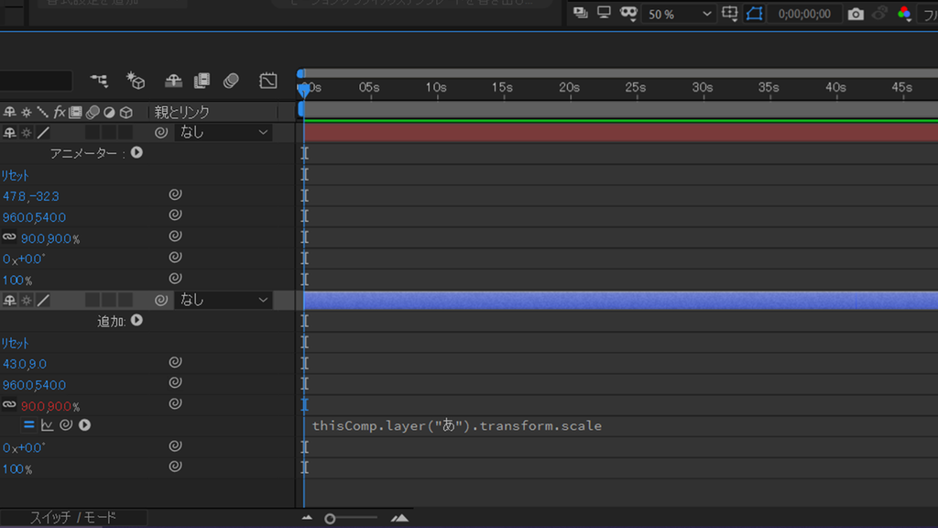Enable the motion blur icon
Image resolution: width=938 pixels, height=528 pixels.
pos(231,81)
